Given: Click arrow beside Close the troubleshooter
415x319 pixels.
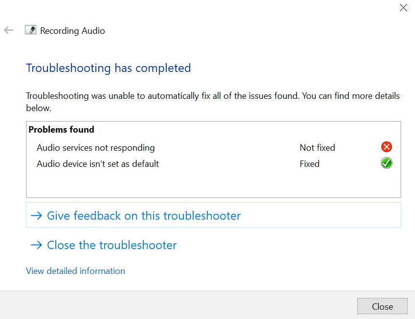Looking at the screenshot, I should pyautogui.click(x=37, y=245).
